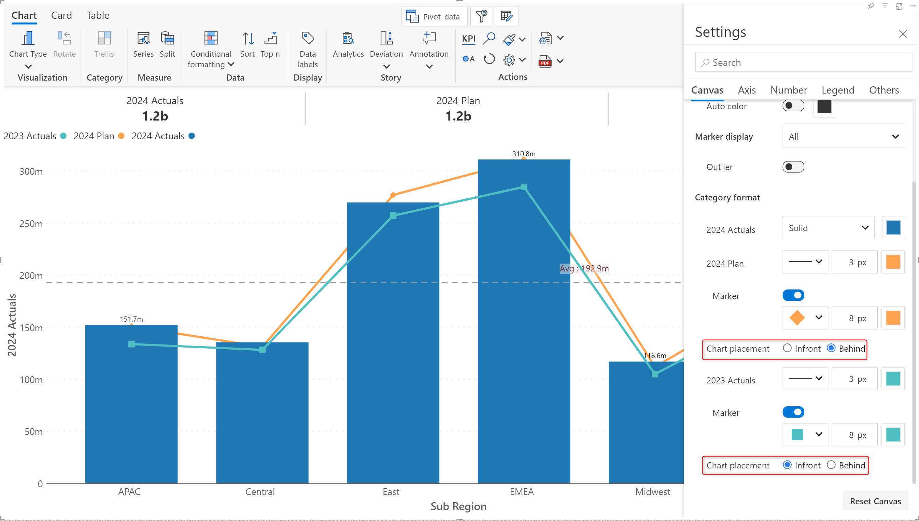Click the Reset Canvas button
Screen dimensions: 919x521
pos(875,501)
